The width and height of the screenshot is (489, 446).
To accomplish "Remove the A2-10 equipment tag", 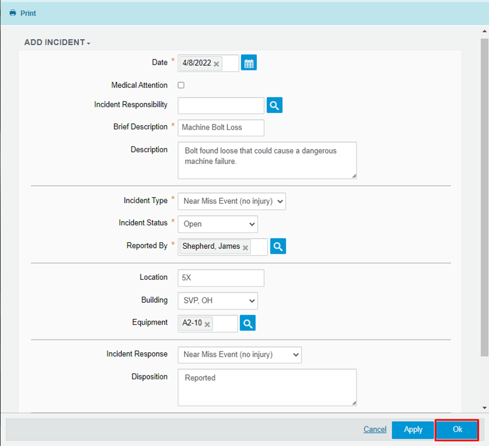I will 207,324.
